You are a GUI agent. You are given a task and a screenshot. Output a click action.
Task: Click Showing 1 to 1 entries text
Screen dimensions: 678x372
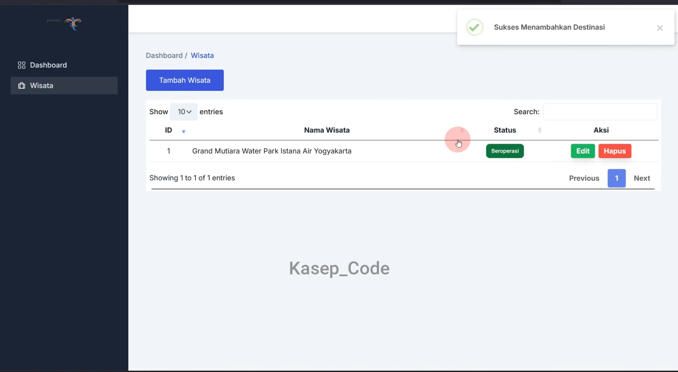(x=192, y=178)
